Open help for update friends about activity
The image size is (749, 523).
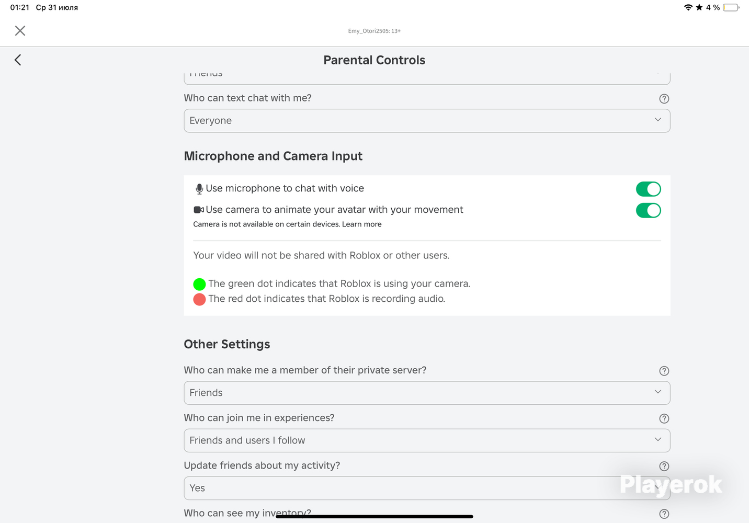pos(664,466)
